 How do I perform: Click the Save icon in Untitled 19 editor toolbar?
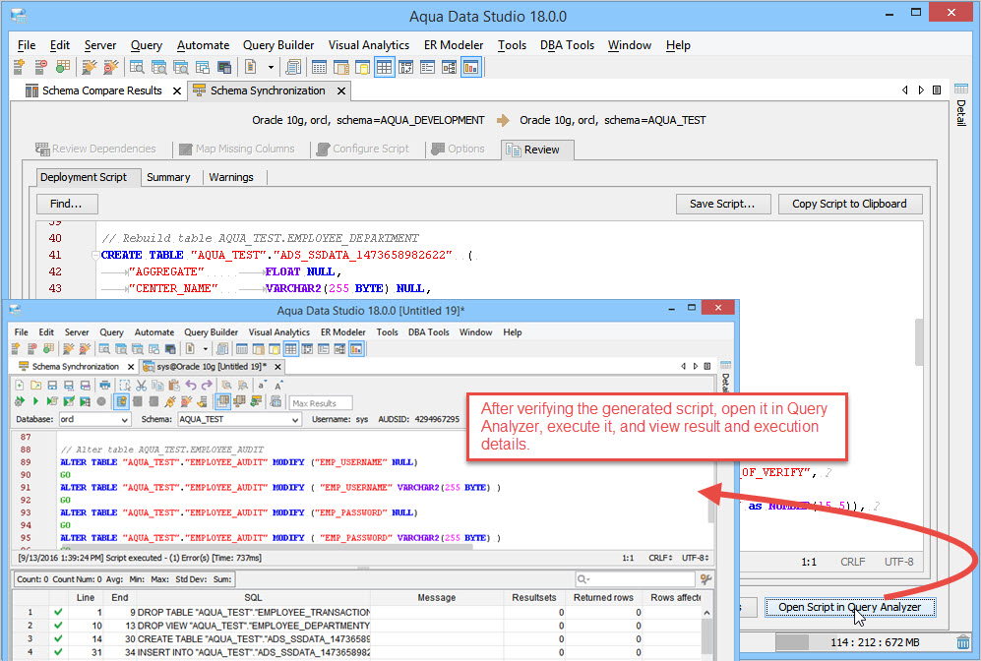point(52,386)
